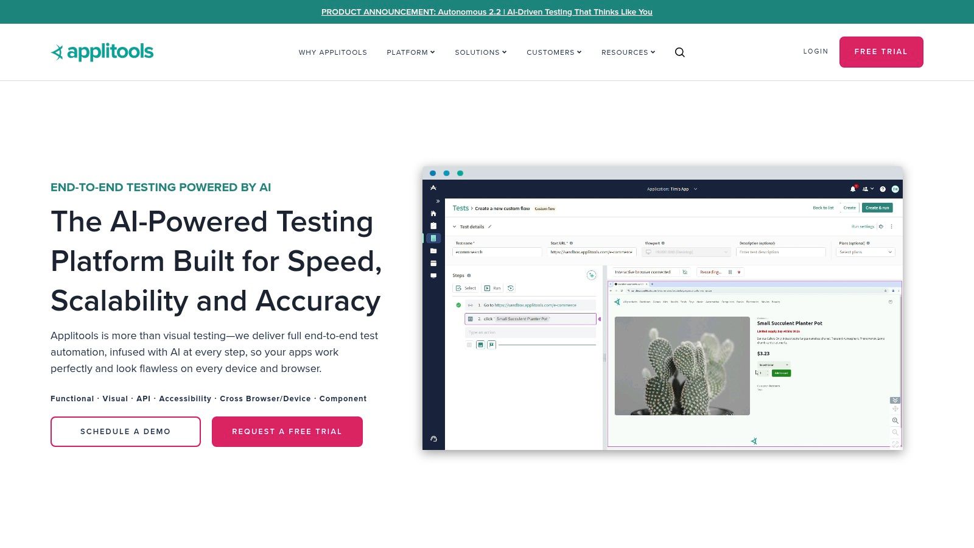The height and width of the screenshot is (548, 974).
Task: Click the double-chevron collapse icon in browser panel
Action: click(895, 400)
